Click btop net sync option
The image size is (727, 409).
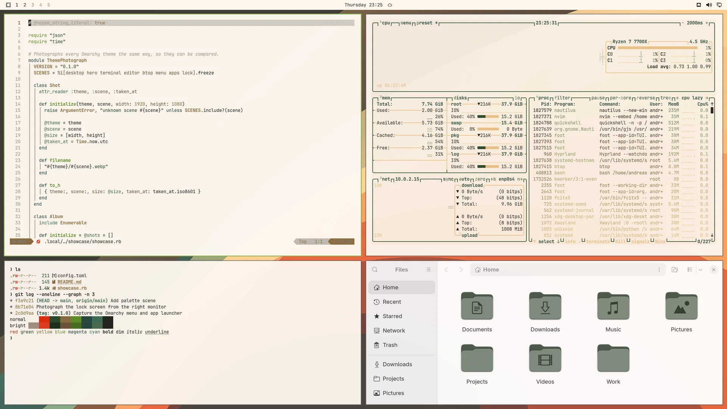pyautogui.click(x=448, y=180)
